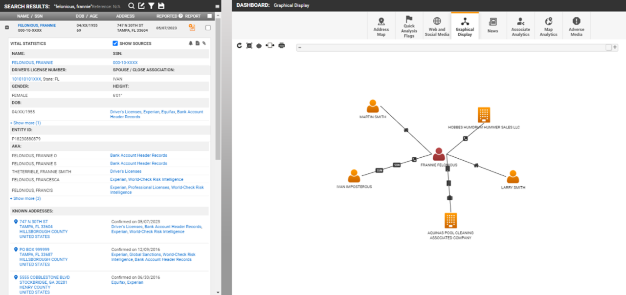Refresh the graphical display
Viewport: 626px width, 295px height.
tap(239, 45)
